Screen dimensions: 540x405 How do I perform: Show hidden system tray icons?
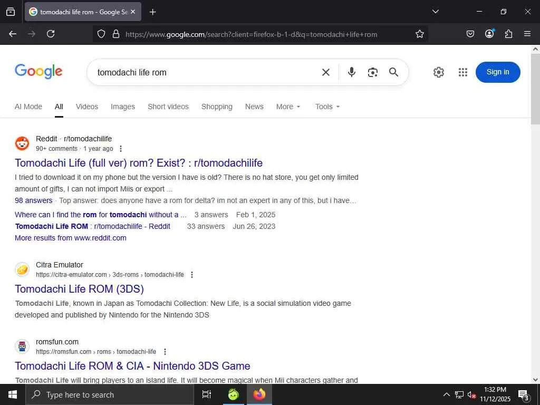click(x=446, y=394)
